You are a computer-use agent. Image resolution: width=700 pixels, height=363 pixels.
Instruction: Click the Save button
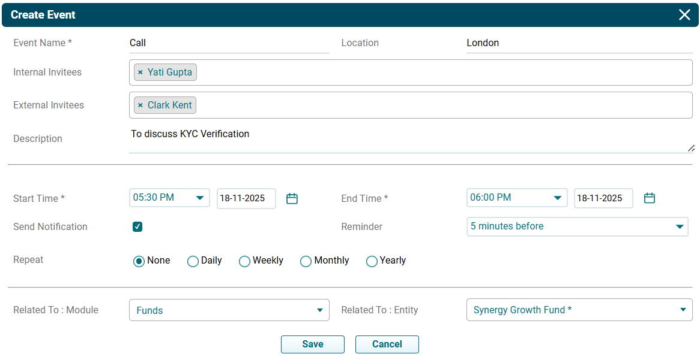pyautogui.click(x=312, y=344)
